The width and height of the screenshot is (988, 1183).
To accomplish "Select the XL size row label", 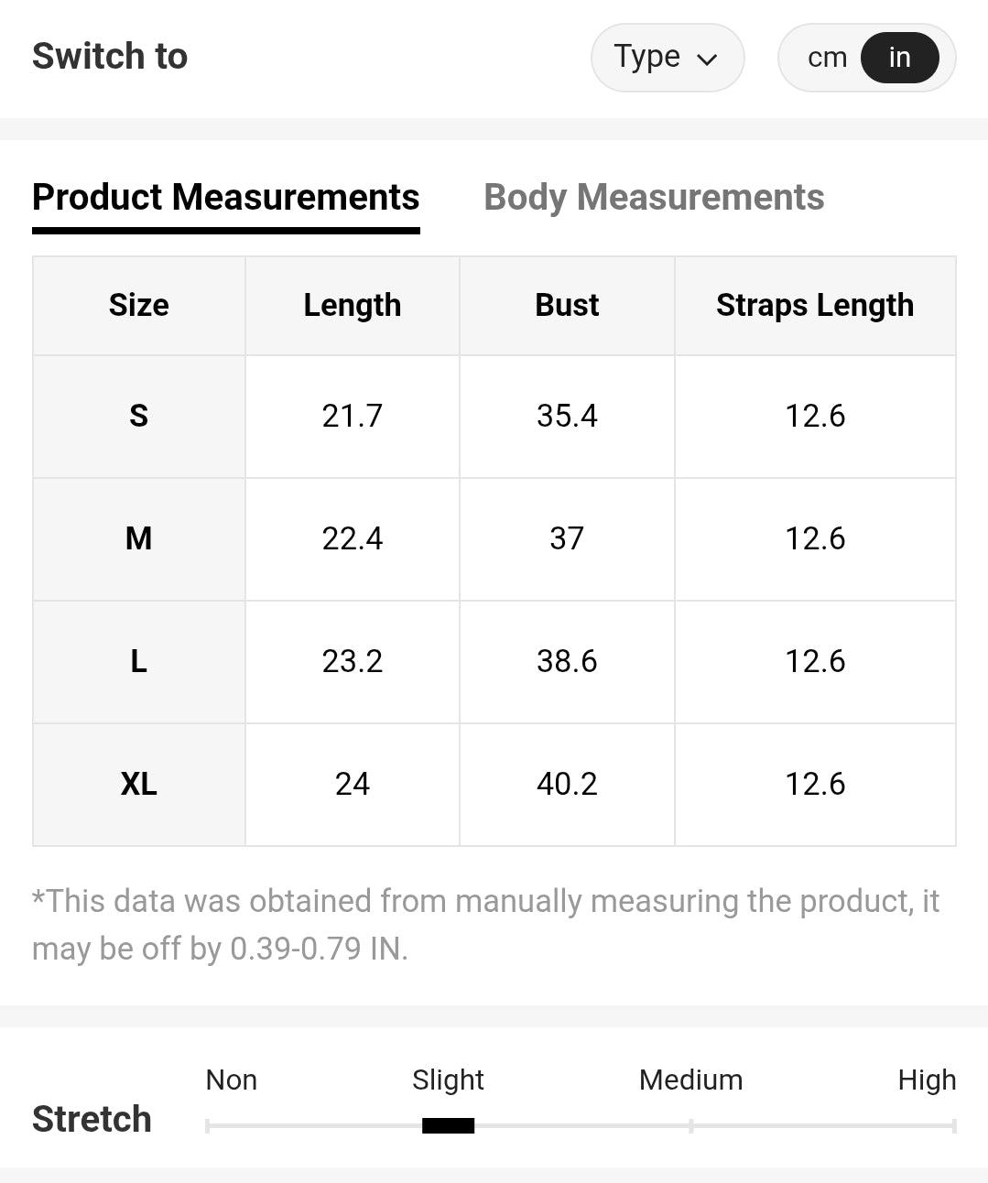I will 139,784.
